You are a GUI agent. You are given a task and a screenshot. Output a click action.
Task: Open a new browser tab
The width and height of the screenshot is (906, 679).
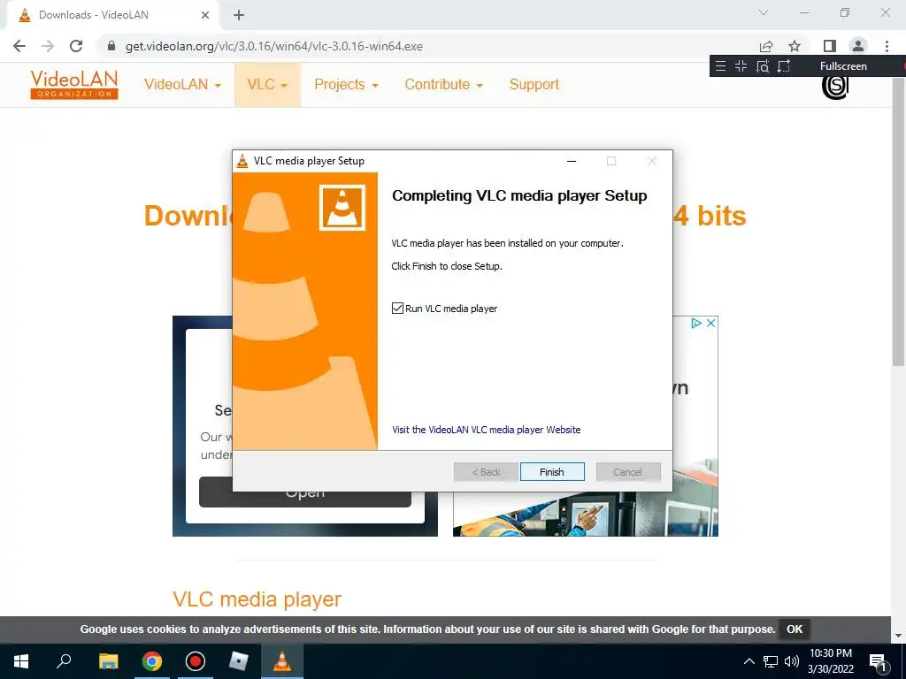tap(239, 15)
